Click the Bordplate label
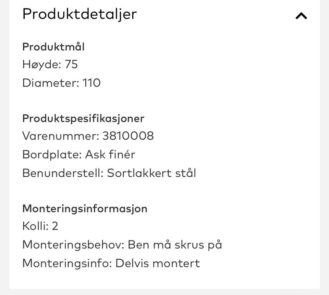This screenshot has height=295, width=329. coord(51,154)
